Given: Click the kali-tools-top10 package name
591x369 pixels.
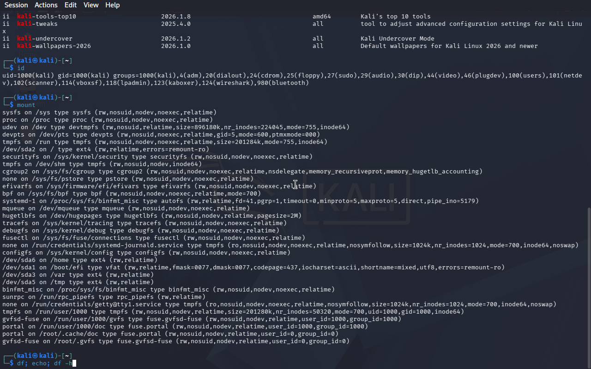Looking at the screenshot, I should pos(47,17).
